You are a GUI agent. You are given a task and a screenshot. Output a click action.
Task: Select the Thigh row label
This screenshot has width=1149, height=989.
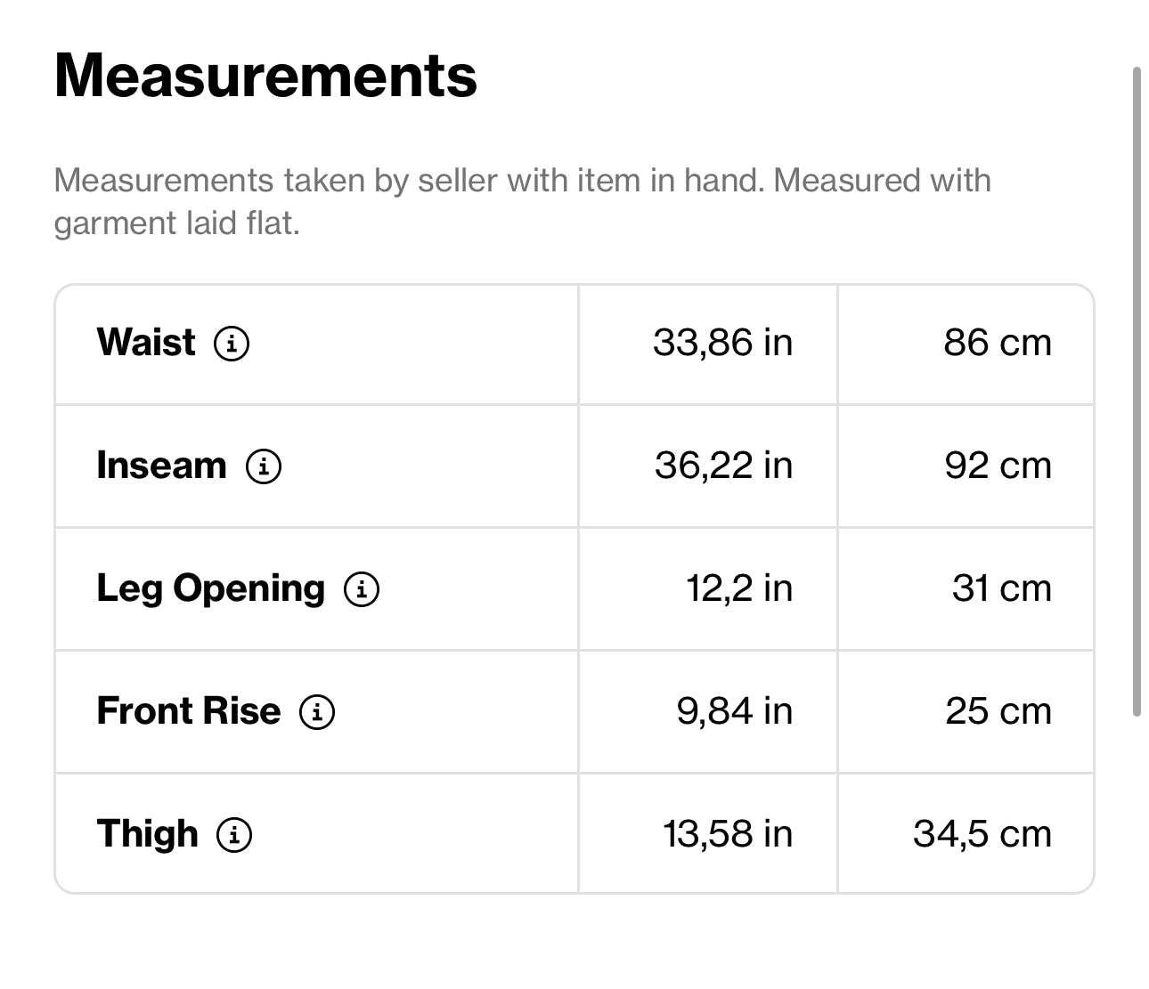(x=147, y=834)
